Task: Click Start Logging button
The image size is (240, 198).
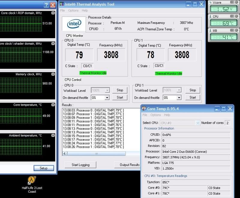Action: [x=80, y=165]
